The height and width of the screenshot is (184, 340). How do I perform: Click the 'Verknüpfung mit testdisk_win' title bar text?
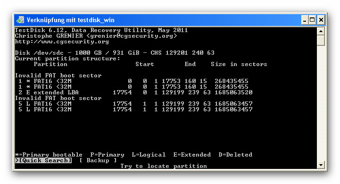point(70,20)
